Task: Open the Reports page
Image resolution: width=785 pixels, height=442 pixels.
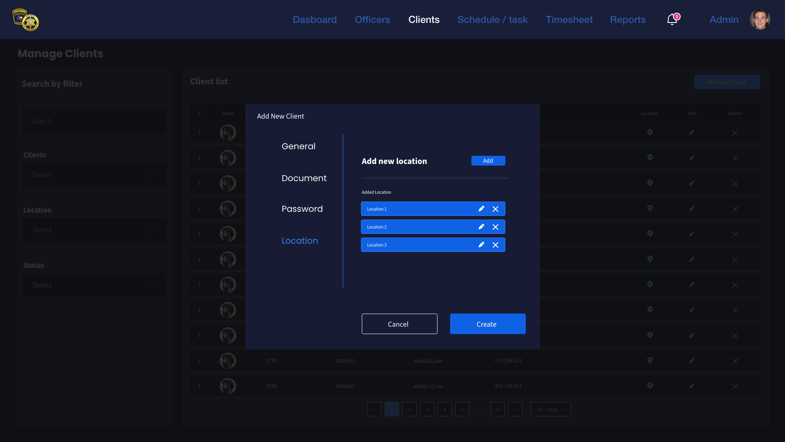Action: tap(628, 20)
